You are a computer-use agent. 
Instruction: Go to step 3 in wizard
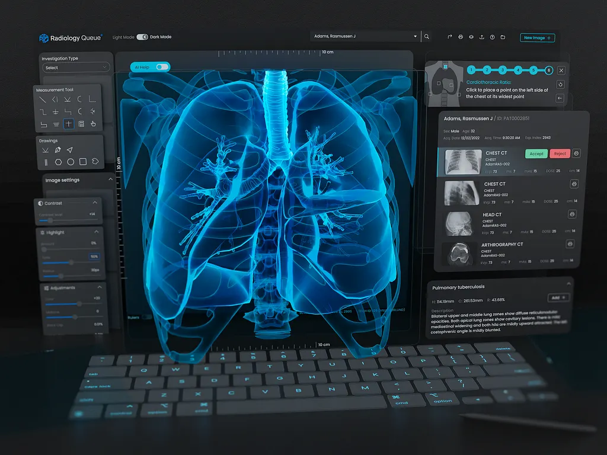tap(502, 70)
